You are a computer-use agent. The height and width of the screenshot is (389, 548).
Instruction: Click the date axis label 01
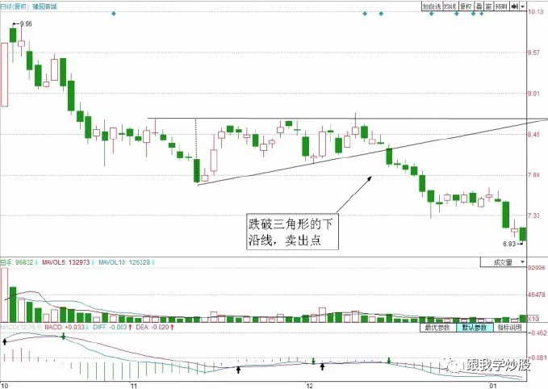493,386
